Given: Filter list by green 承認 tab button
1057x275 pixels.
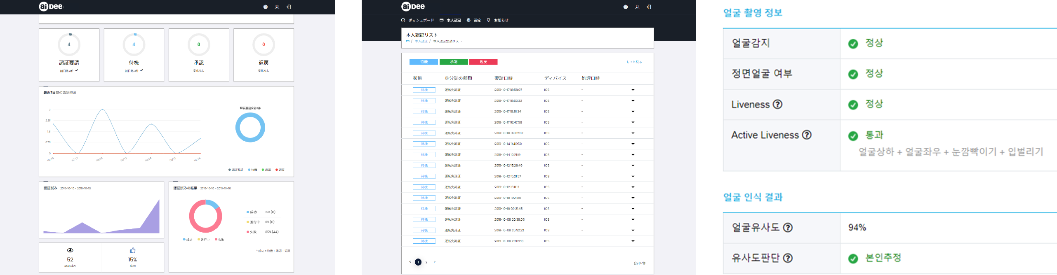Looking at the screenshot, I should click(x=454, y=62).
